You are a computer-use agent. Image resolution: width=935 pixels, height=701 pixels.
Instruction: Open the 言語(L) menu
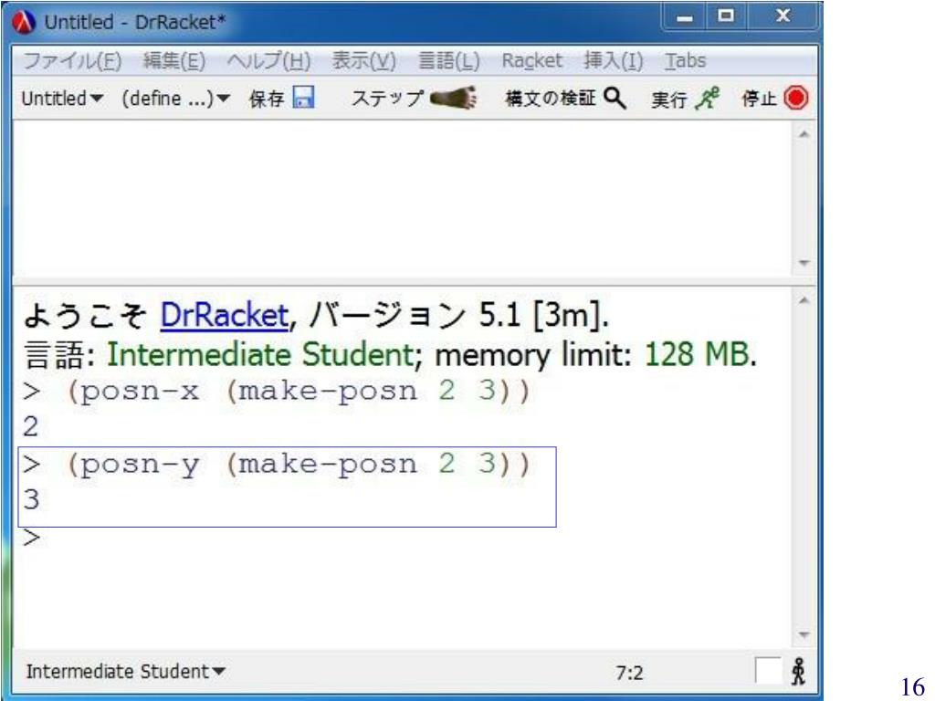point(449,61)
